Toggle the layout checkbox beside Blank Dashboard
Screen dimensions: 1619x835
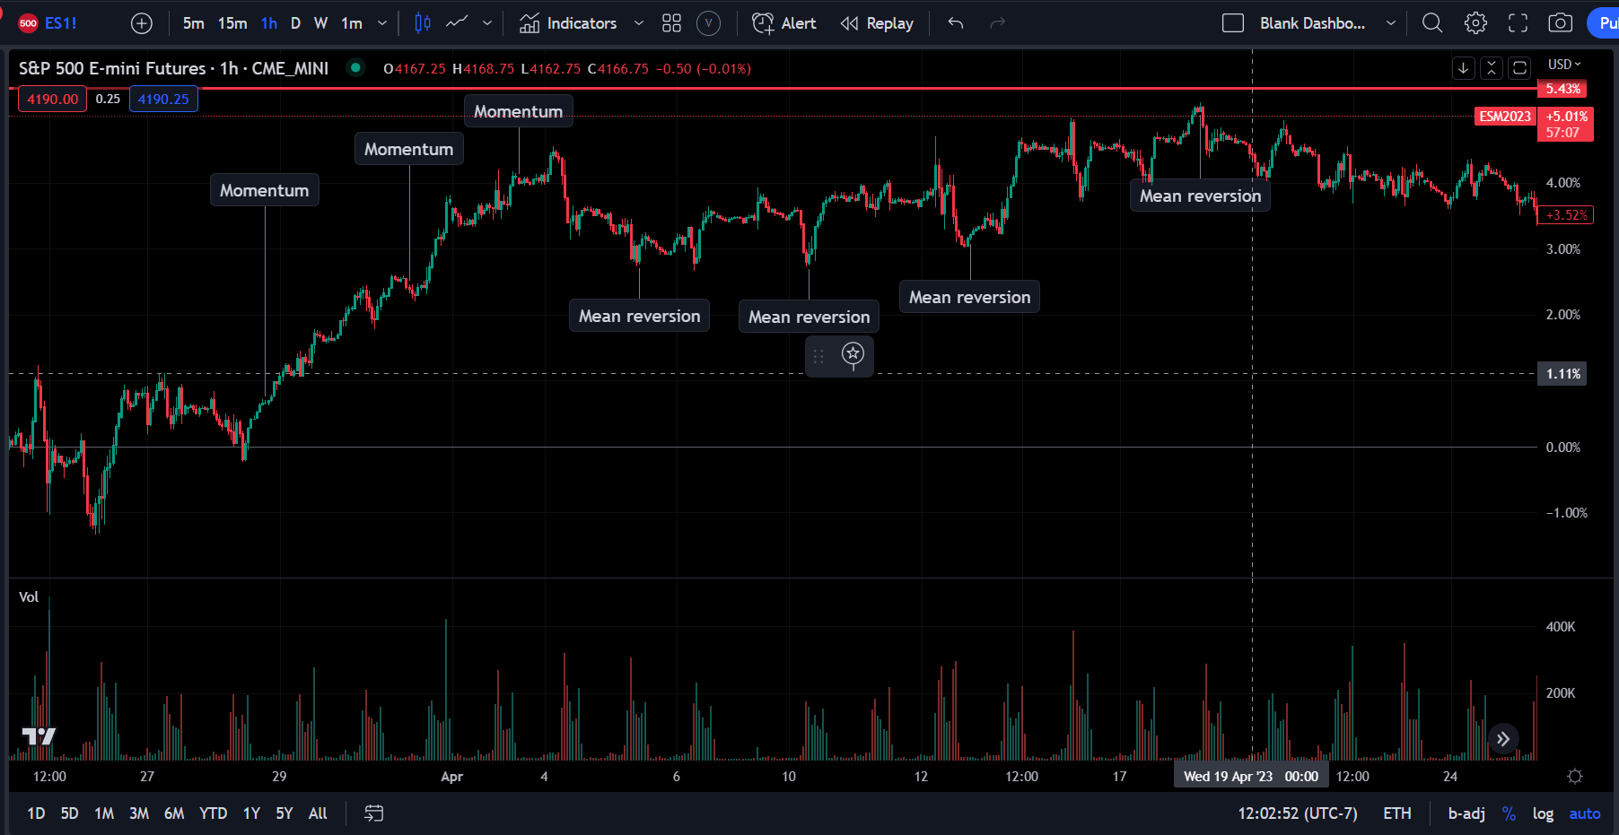point(1233,23)
